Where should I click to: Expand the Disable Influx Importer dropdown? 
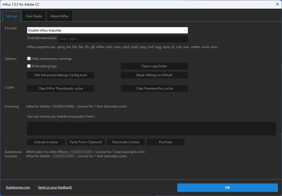tap(107, 30)
